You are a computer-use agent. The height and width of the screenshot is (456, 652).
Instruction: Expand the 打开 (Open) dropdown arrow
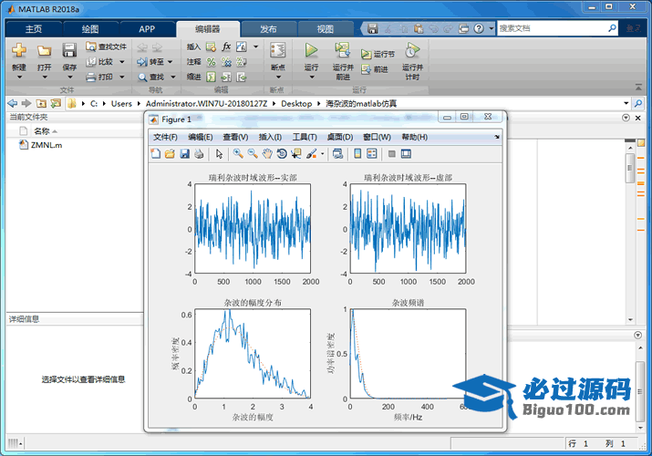pyautogui.click(x=44, y=78)
